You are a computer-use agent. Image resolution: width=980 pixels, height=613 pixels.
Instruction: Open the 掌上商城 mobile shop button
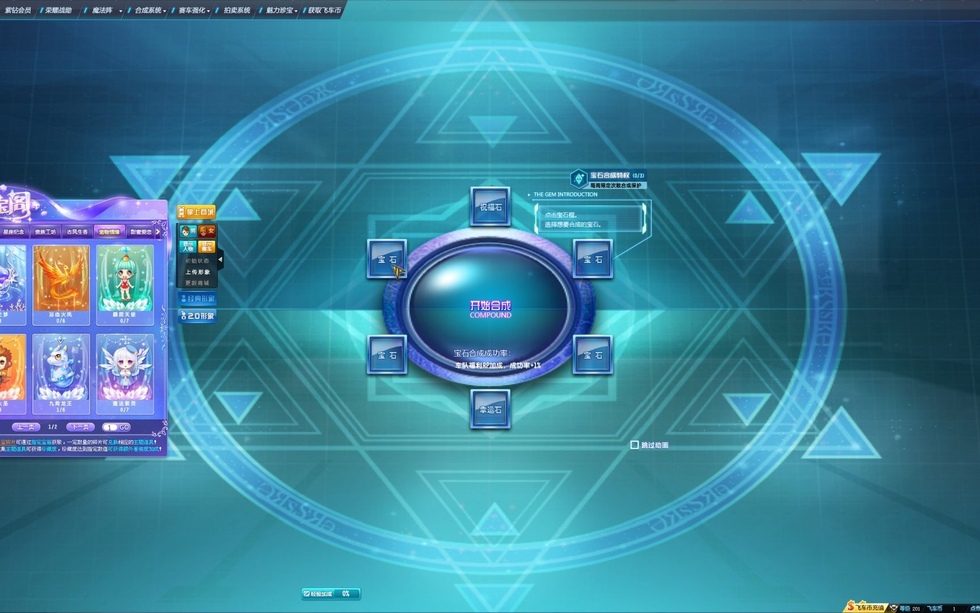pos(196,212)
